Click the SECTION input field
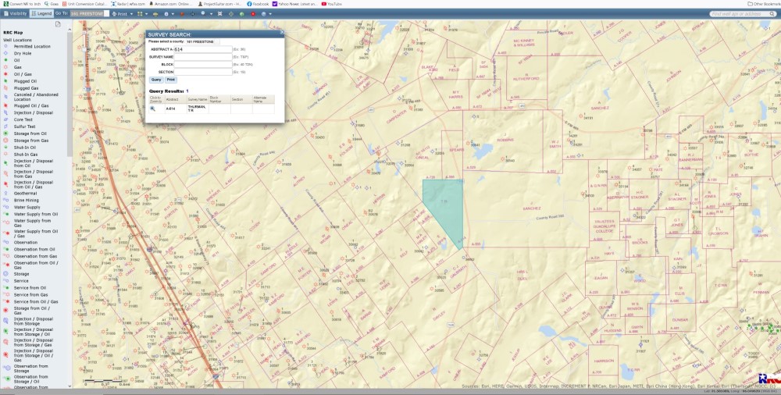Image resolution: width=781 pixels, height=395 pixels. tap(203, 72)
